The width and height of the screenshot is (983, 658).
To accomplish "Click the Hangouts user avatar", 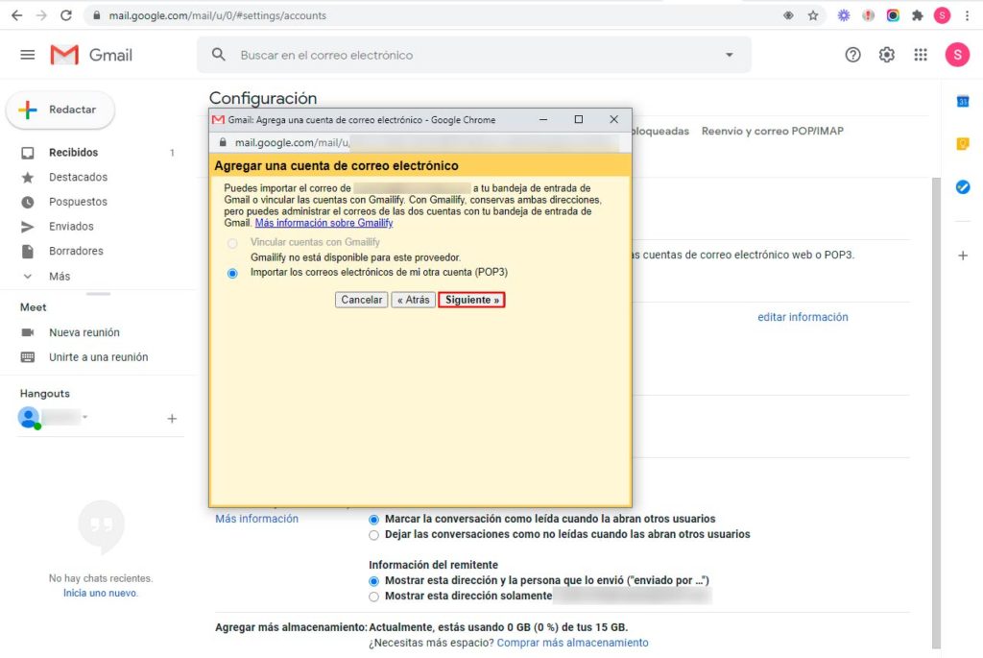I will (x=29, y=418).
